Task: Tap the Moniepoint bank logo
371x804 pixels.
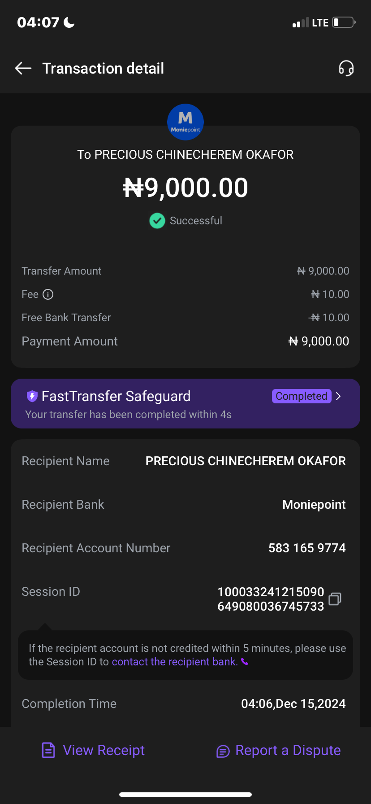Action: (x=185, y=122)
